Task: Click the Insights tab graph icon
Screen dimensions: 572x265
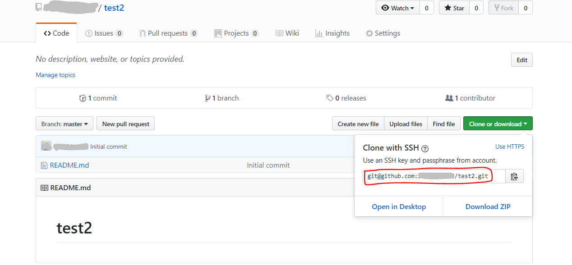Action: pyautogui.click(x=319, y=33)
